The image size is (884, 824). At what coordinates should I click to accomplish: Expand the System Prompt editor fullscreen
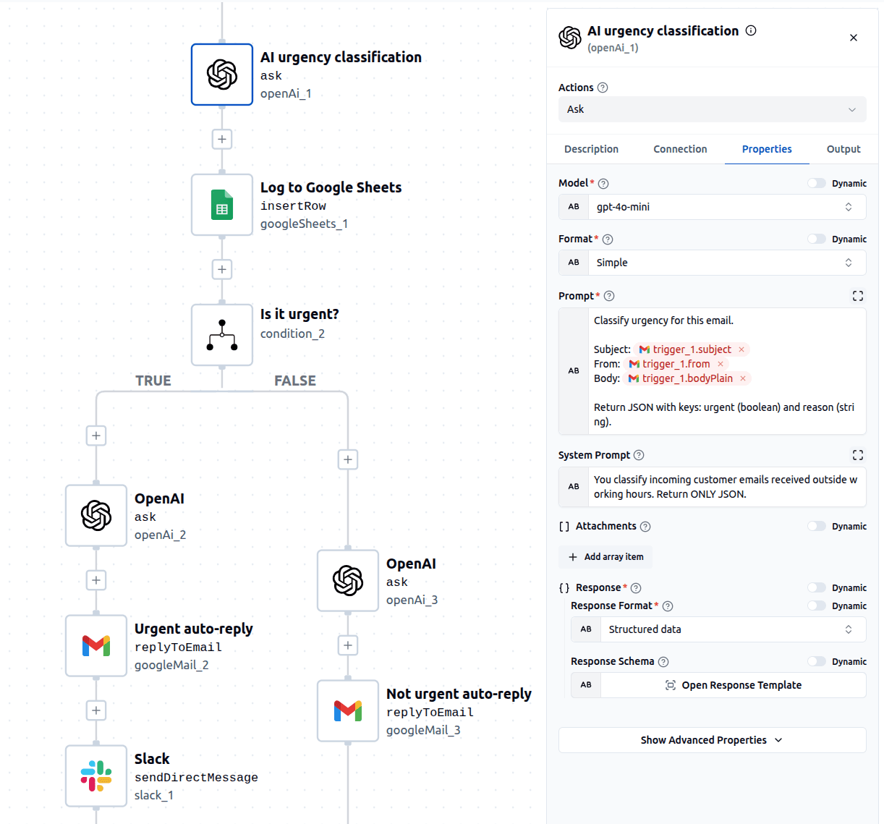857,455
